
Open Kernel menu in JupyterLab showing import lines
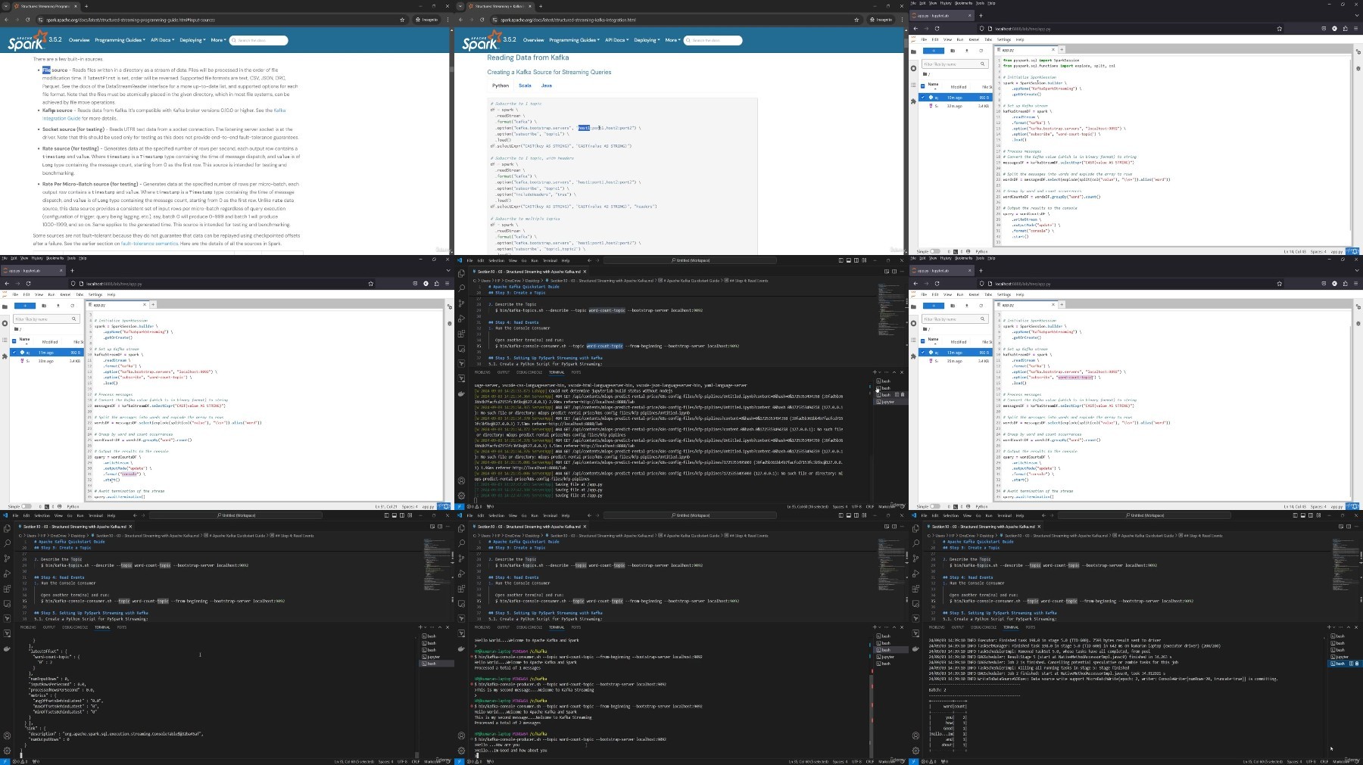[974, 39]
